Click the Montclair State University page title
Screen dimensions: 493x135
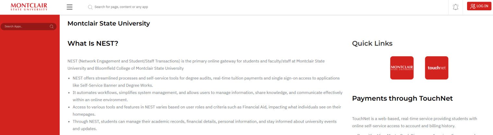tap(109, 23)
